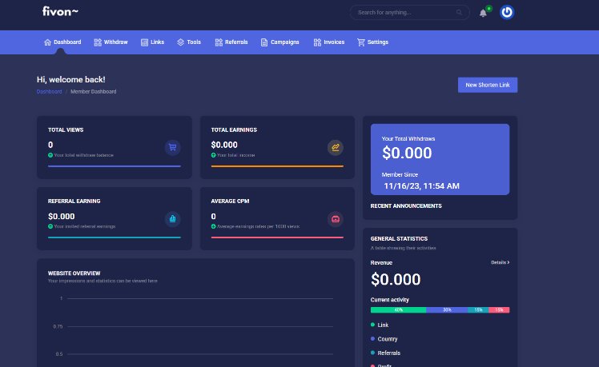Expand the Campaigns menu
599x367 pixels.
279,42
